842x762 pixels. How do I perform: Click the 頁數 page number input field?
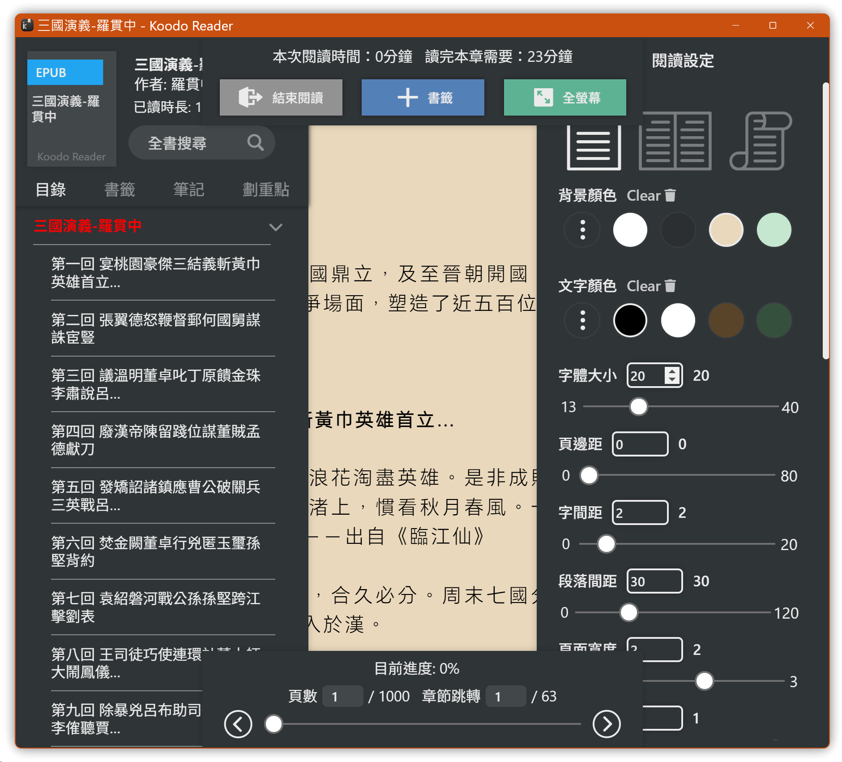343,696
